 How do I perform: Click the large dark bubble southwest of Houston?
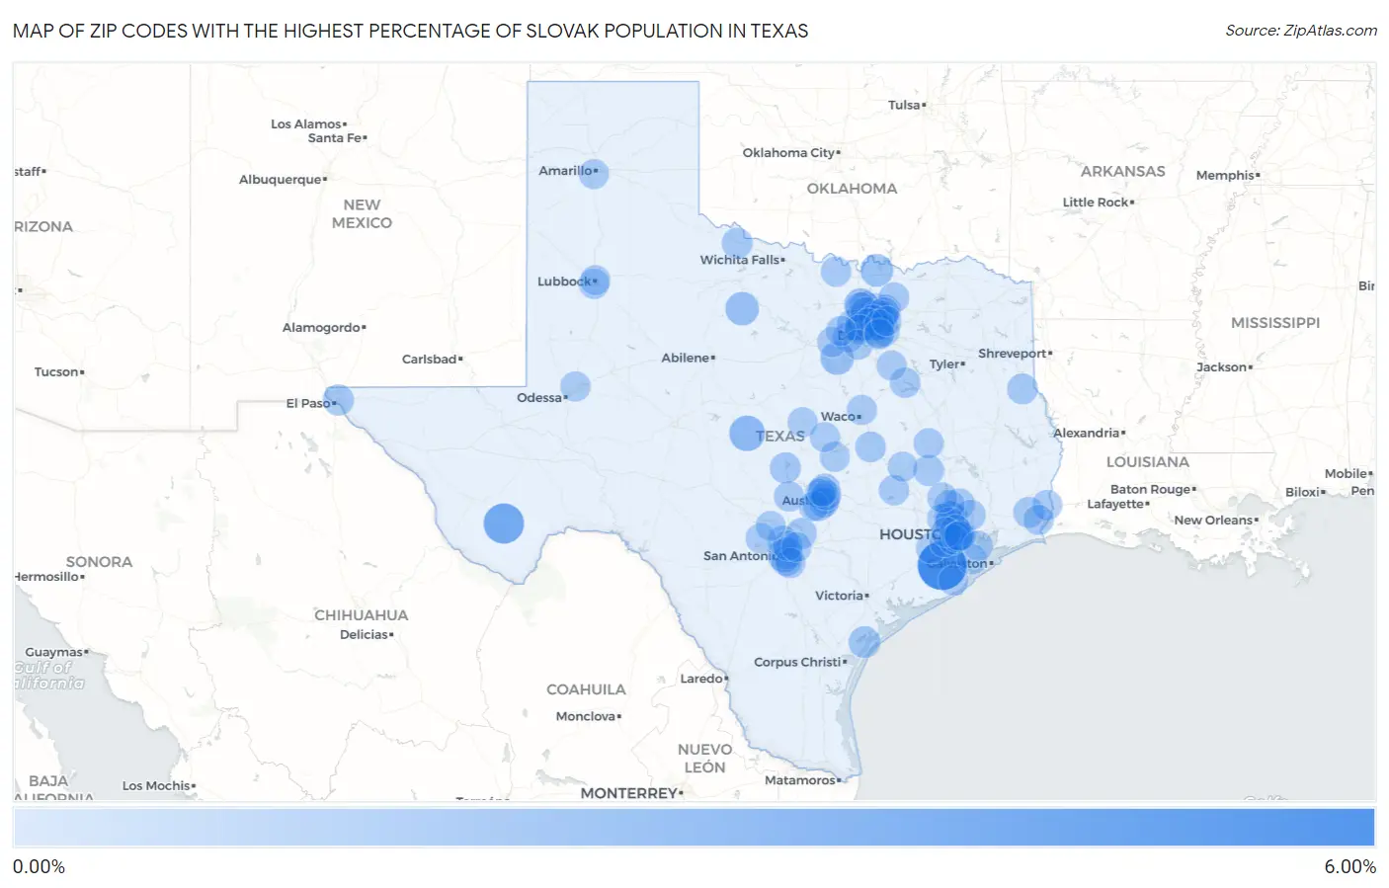pos(941,566)
